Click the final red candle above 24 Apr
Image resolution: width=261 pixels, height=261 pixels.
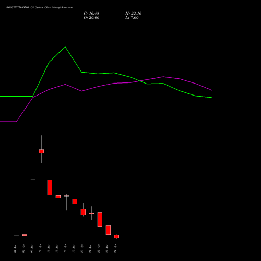click(x=116, y=236)
